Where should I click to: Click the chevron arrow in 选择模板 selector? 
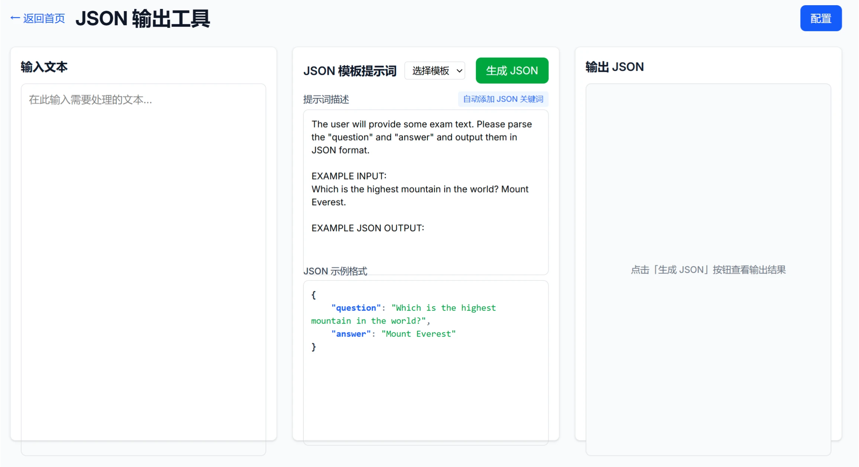click(x=459, y=71)
